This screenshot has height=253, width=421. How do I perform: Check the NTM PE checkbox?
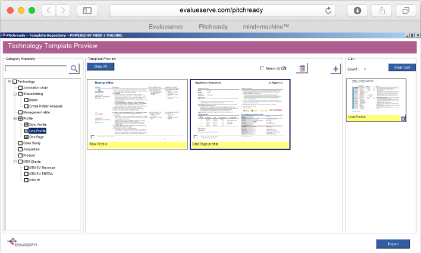[x=26, y=181]
